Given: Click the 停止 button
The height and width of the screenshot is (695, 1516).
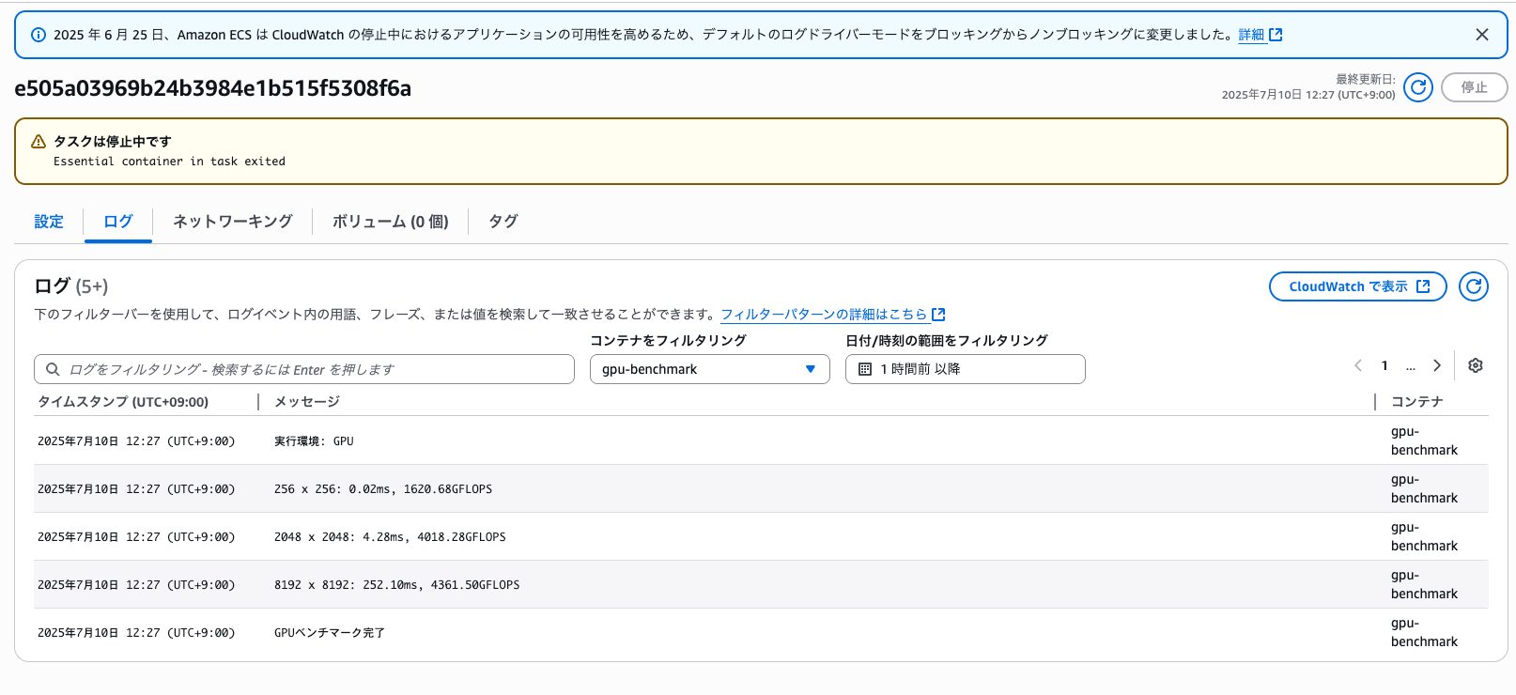Looking at the screenshot, I should click(x=1475, y=87).
